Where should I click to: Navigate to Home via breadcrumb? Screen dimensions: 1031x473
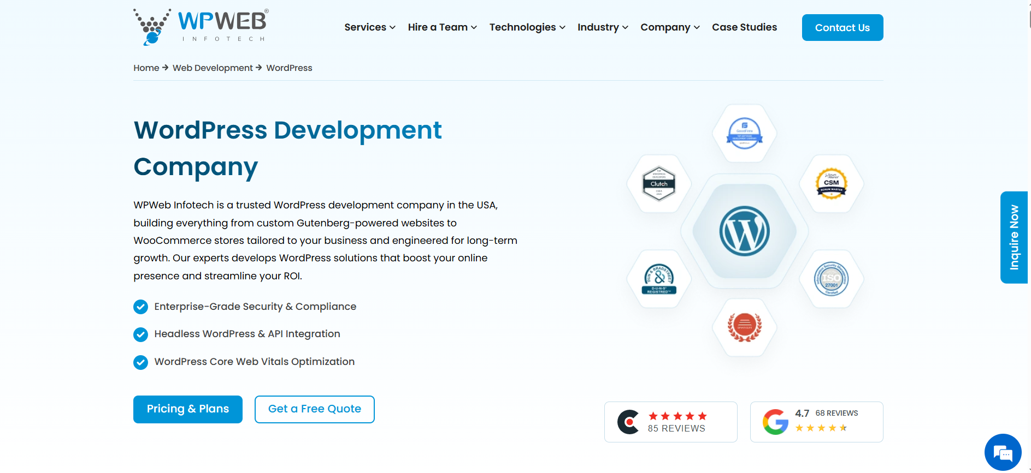146,68
